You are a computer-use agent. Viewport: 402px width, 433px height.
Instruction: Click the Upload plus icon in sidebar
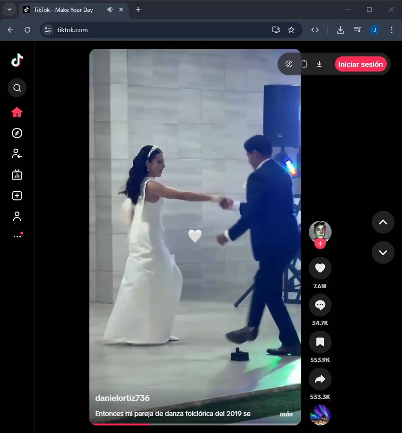(17, 196)
